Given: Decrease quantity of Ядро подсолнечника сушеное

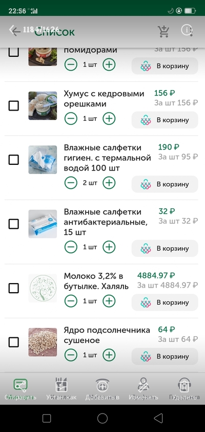Looking at the screenshot, I should point(71,355).
